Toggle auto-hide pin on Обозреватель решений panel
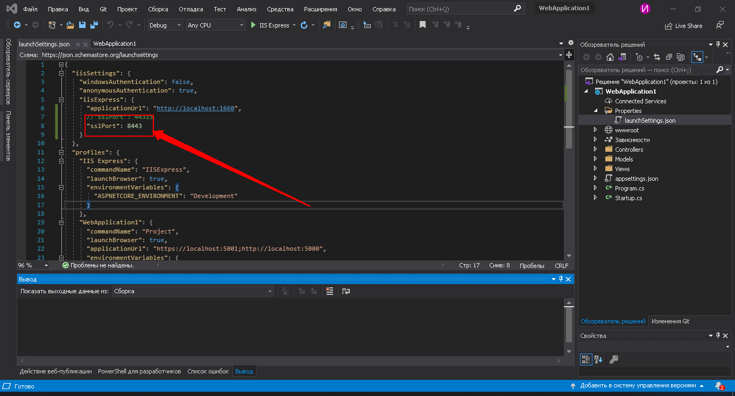The width and height of the screenshot is (735, 396). (x=718, y=45)
